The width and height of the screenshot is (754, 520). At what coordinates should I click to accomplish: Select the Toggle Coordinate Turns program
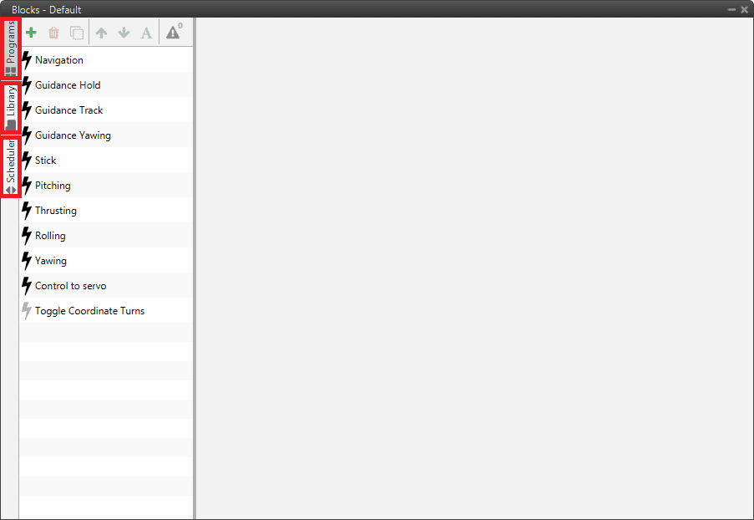(x=106, y=311)
